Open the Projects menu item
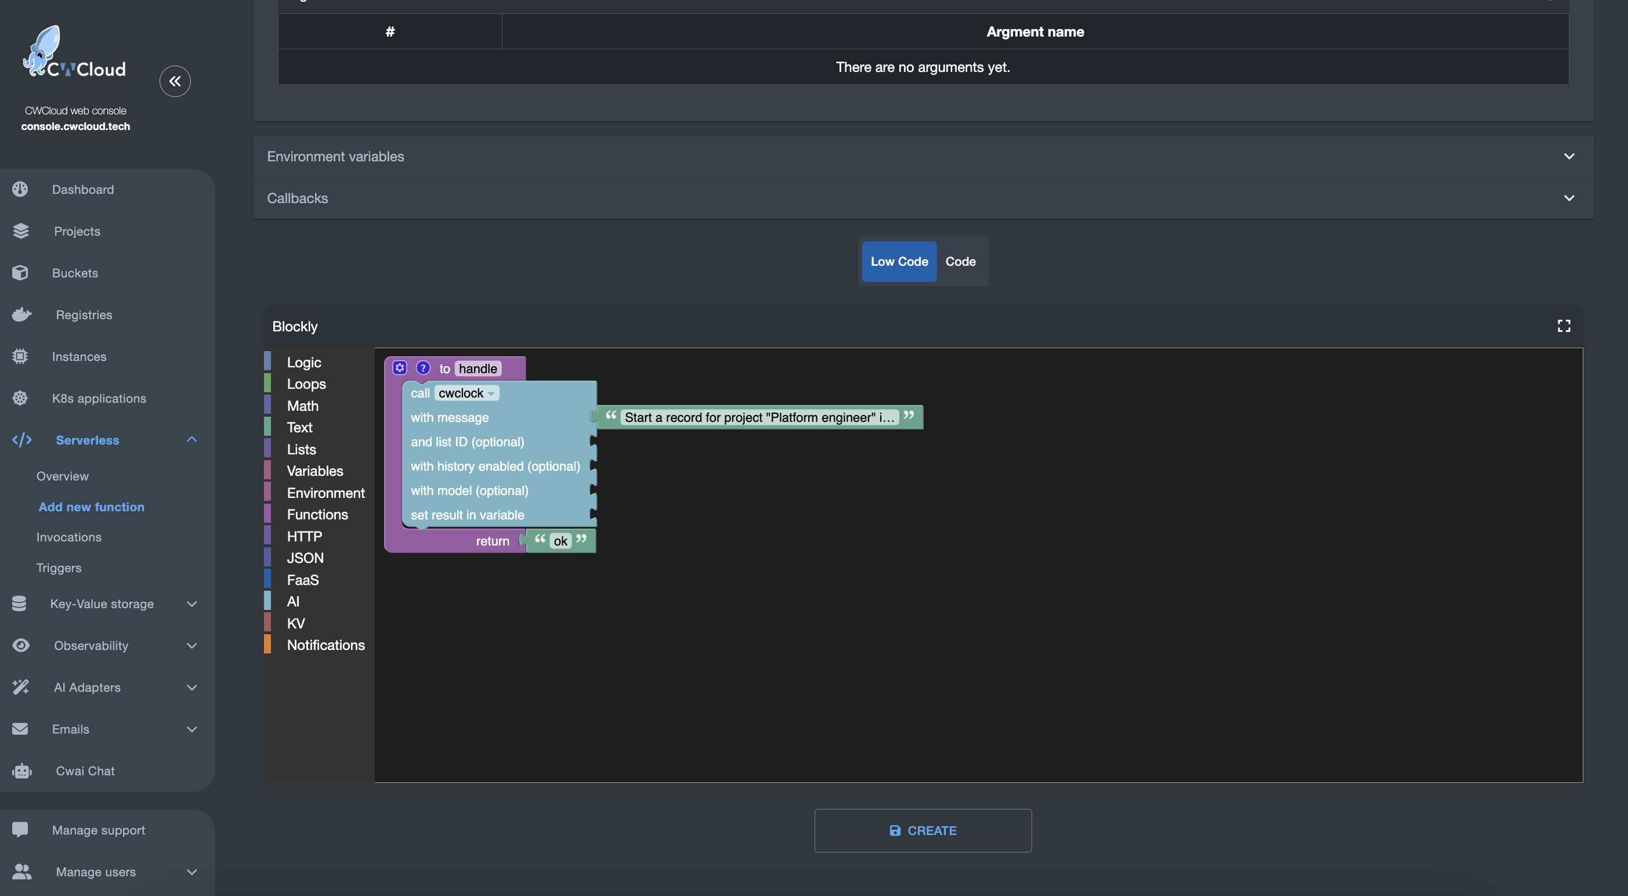Viewport: 1628px width, 896px height. pyautogui.click(x=77, y=231)
